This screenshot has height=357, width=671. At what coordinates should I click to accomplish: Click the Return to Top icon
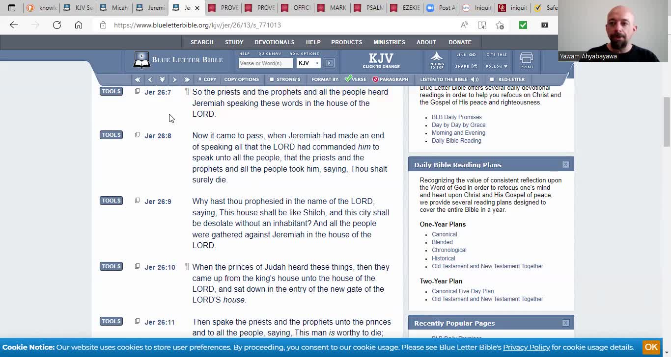(437, 60)
